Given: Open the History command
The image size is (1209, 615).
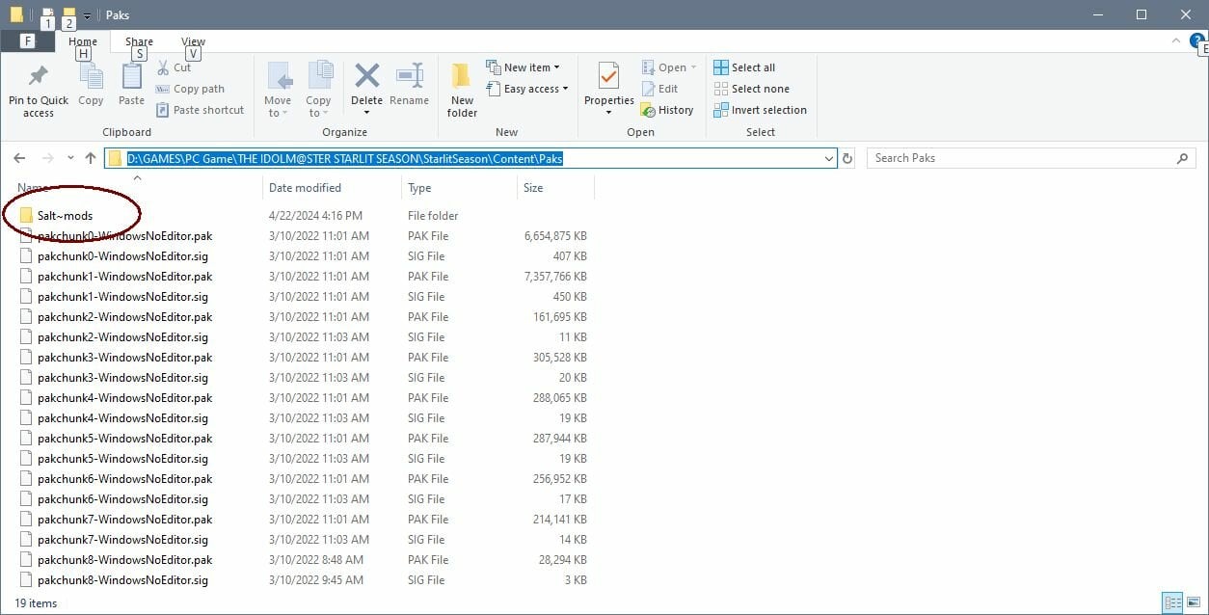Looking at the screenshot, I should (667, 110).
